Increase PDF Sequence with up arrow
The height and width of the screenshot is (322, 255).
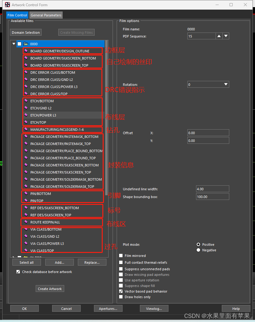[x=219, y=36]
